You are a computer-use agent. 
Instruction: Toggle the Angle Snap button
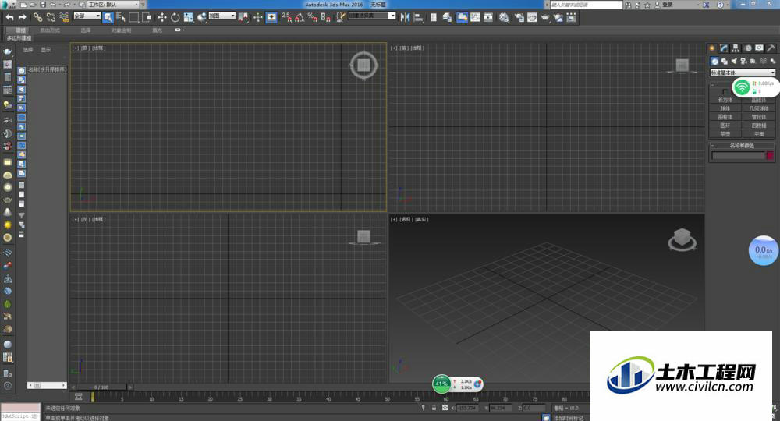(x=300, y=17)
